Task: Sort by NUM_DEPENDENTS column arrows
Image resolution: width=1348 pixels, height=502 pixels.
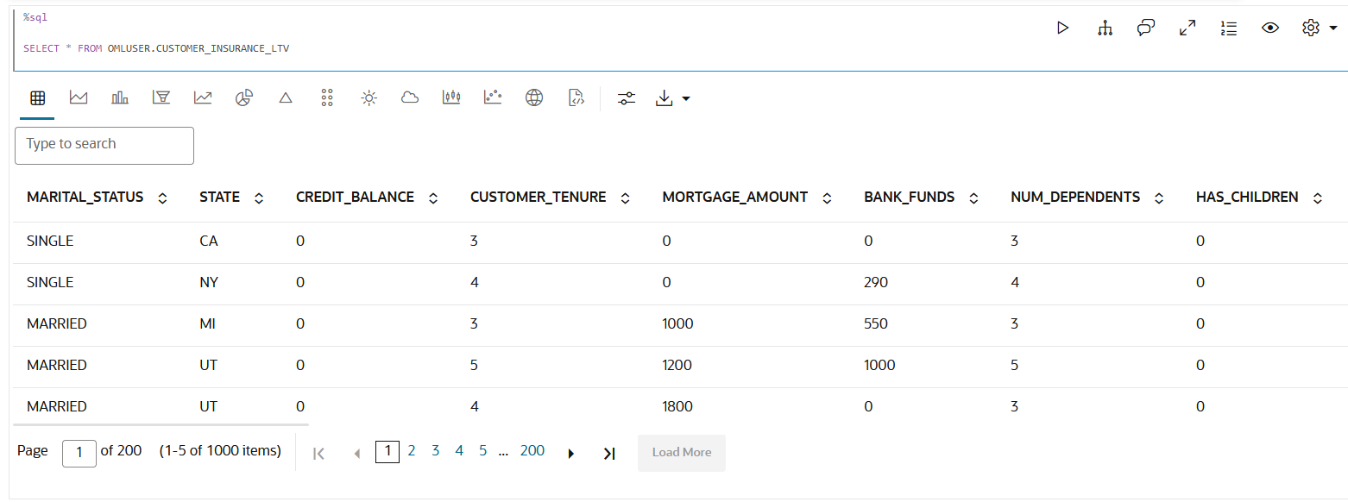Action: [x=1159, y=198]
